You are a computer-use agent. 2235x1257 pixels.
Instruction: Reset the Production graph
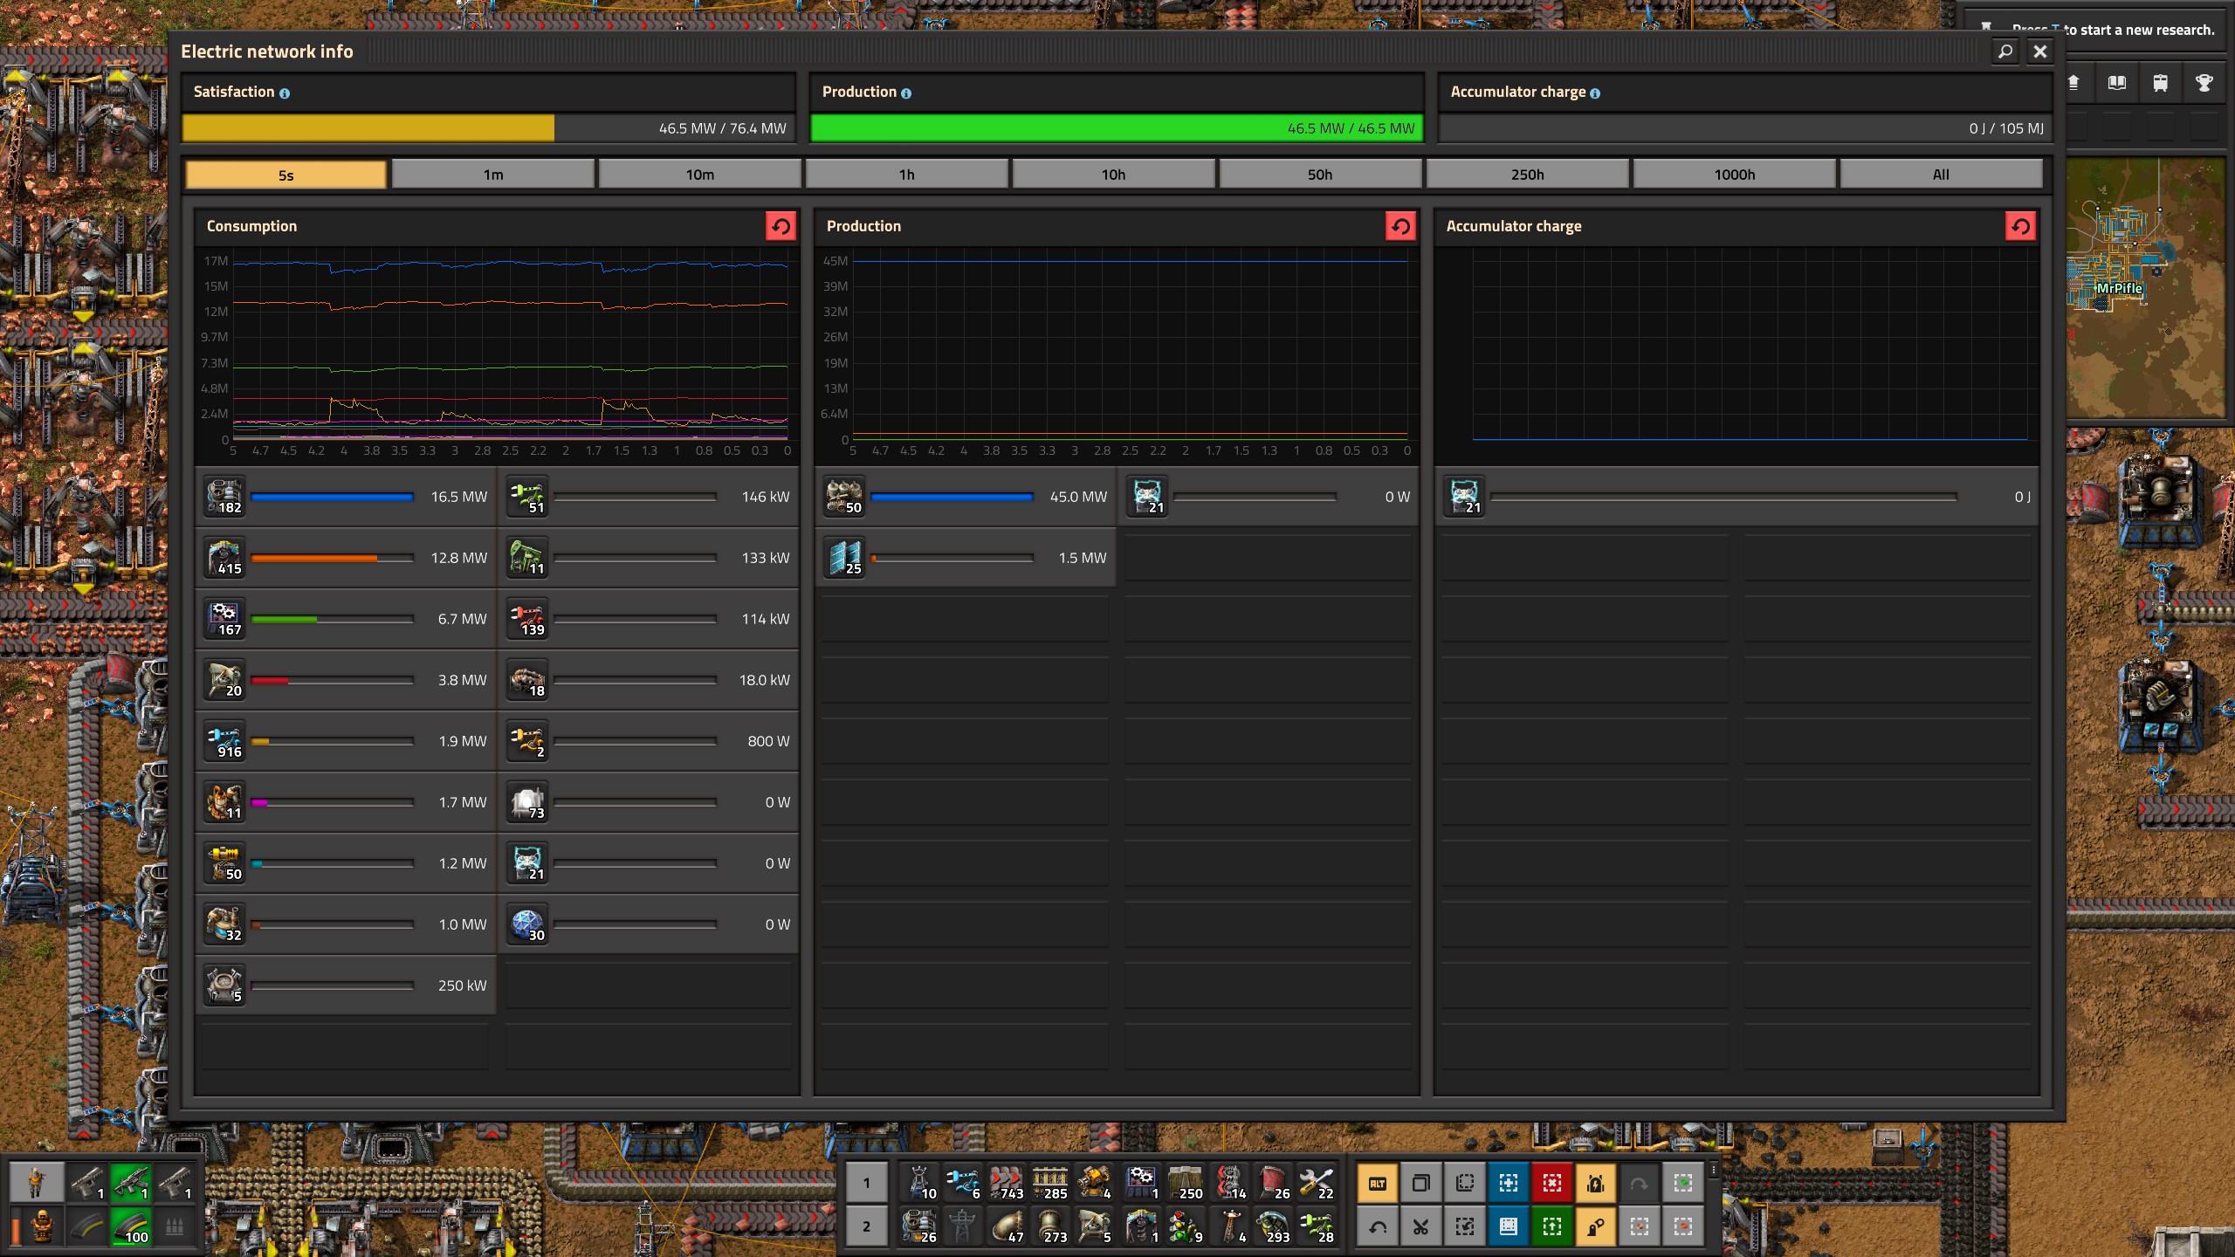(x=1400, y=226)
